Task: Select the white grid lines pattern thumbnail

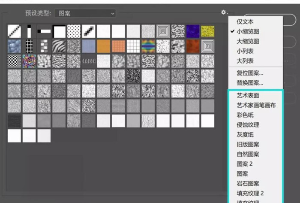Action: pos(133,46)
